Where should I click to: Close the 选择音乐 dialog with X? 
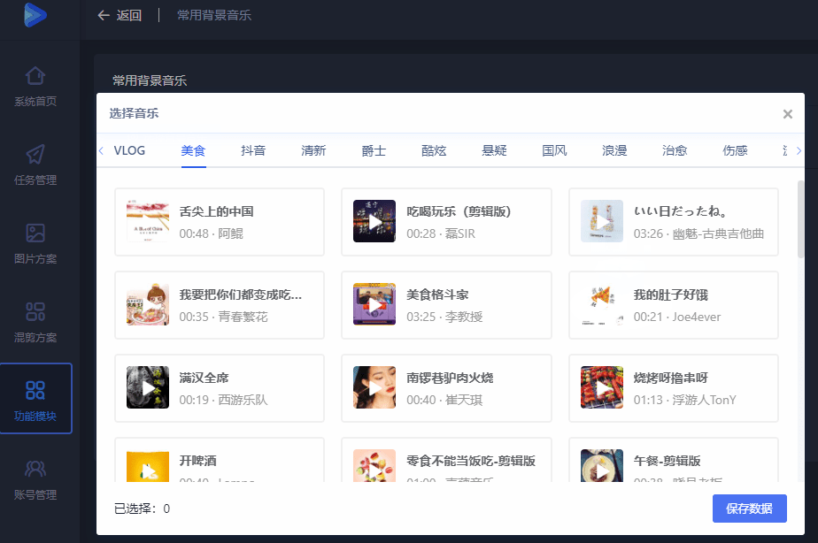point(788,113)
